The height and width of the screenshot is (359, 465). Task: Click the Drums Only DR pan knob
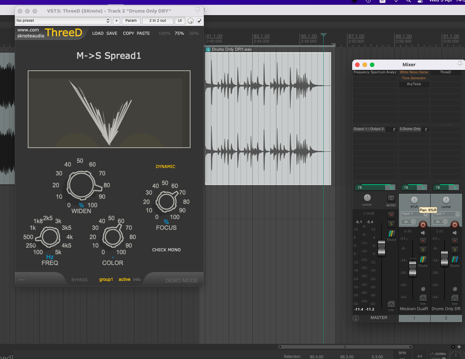point(446,200)
